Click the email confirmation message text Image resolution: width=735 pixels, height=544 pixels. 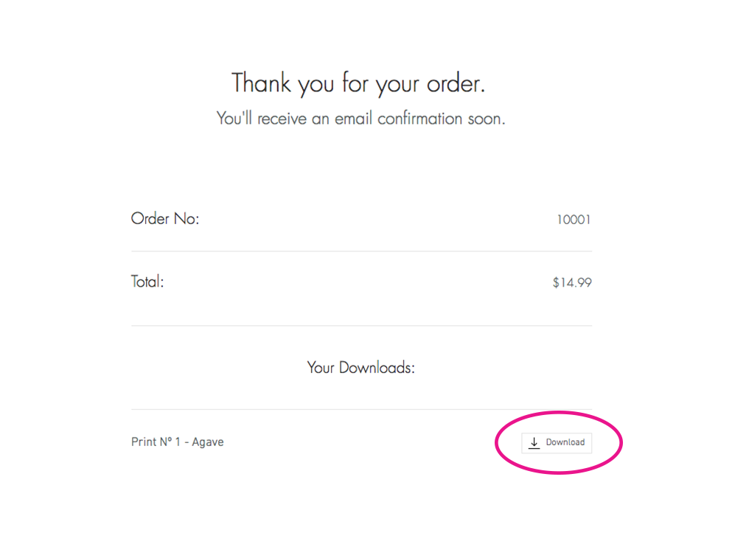(x=360, y=119)
